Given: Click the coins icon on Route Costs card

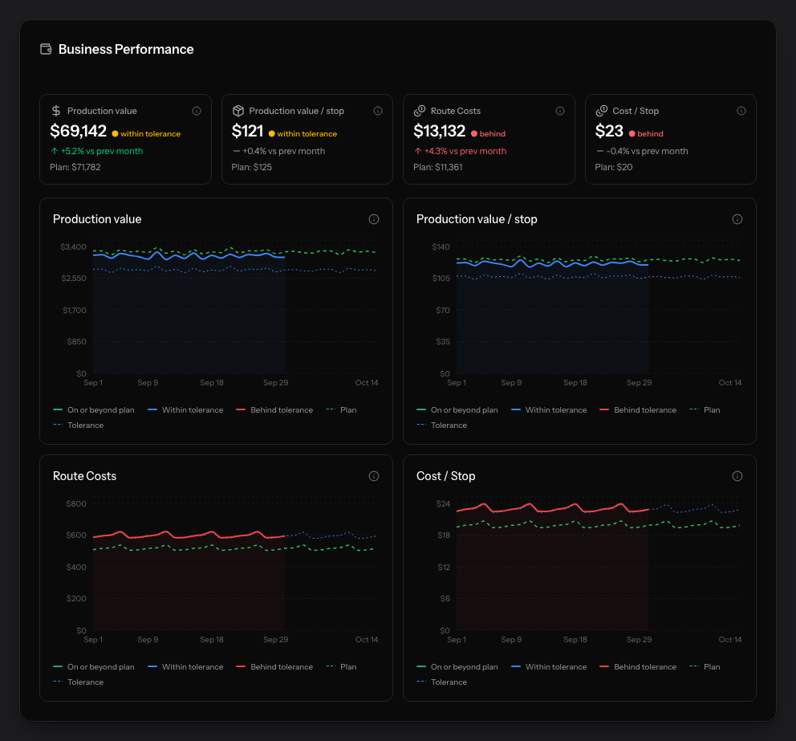Looking at the screenshot, I should click(420, 111).
